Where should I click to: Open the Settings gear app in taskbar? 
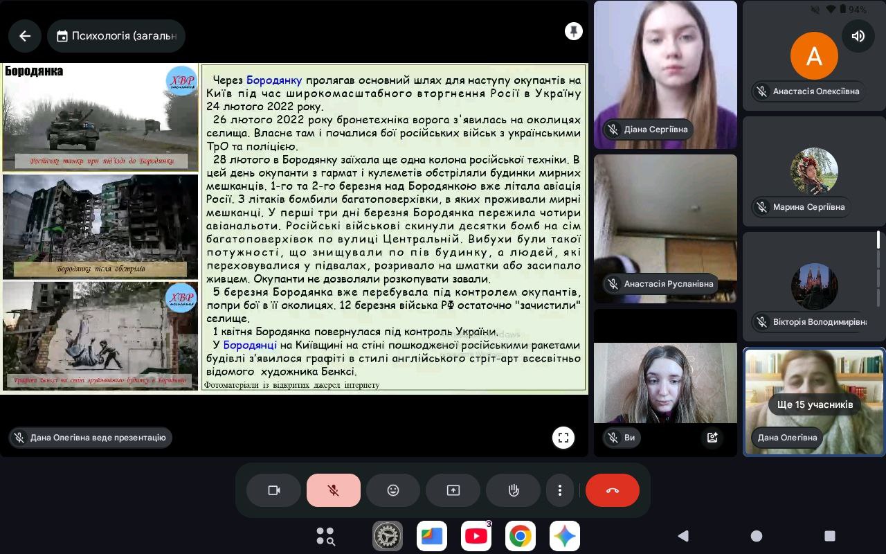[388, 536]
